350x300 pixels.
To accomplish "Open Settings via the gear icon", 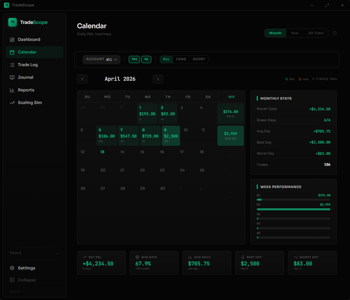I will click(x=12, y=268).
